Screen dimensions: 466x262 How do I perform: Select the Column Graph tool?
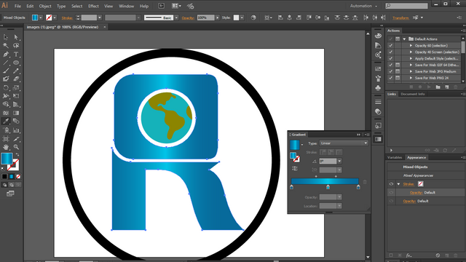16,130
